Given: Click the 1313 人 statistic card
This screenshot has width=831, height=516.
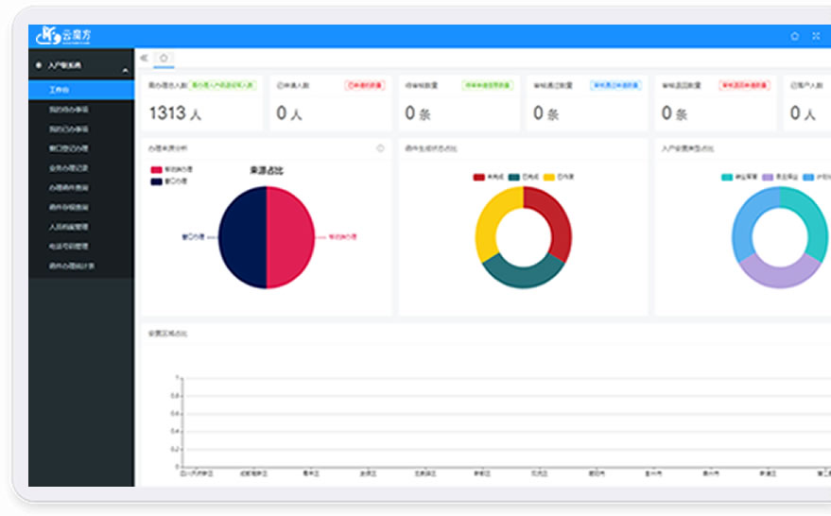Looking at the screenshot, I should (x=201, y=104).
